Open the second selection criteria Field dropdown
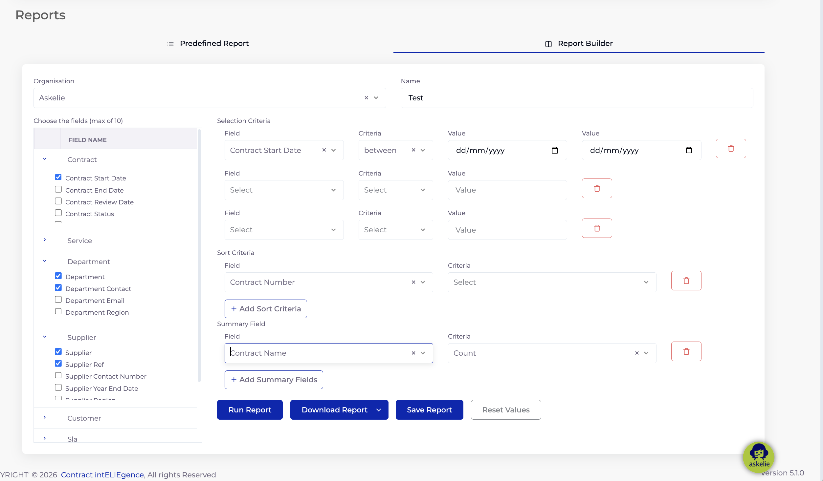This screenshot has height=481, width=823. [284, 190]
